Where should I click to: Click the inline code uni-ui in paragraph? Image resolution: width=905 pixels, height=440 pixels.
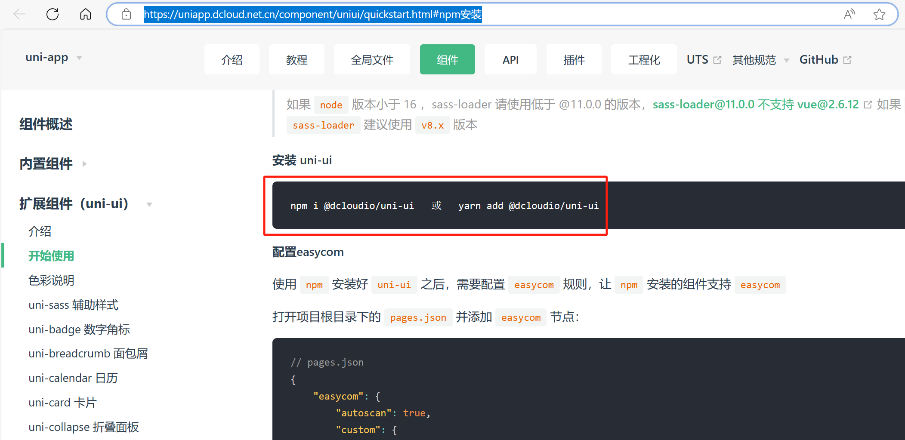pos(394,285)
